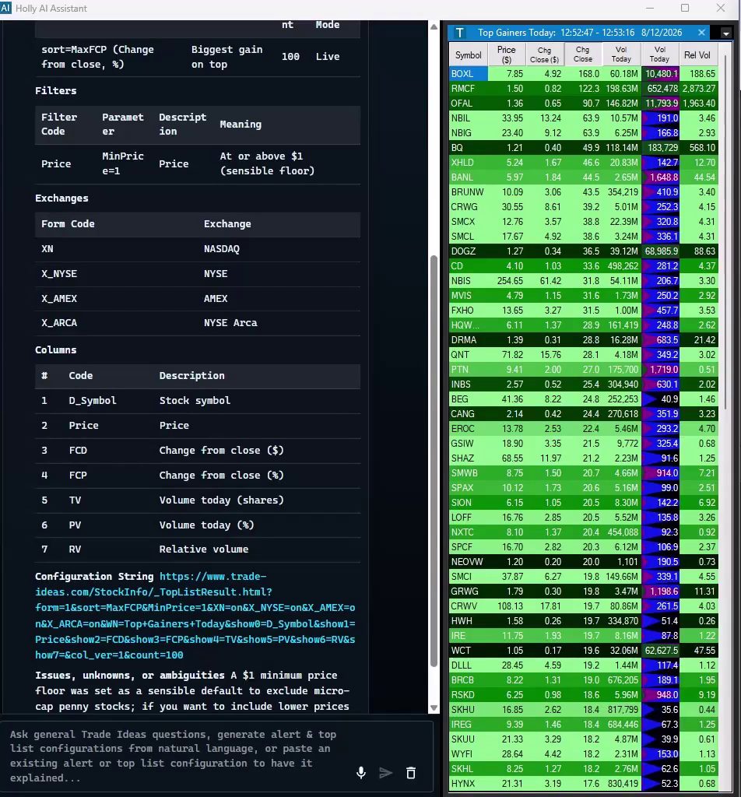Click the XN NASDAQ exchange row
The height and width of the screenshot is (797, 741).
point(197,248)
